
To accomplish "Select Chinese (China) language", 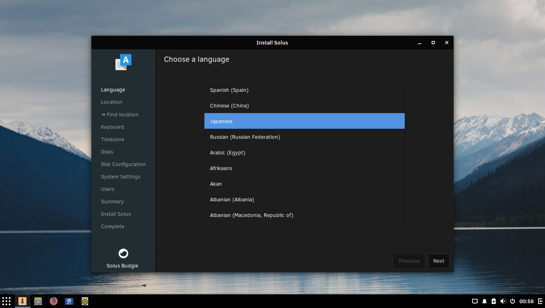I will (305, 105).
